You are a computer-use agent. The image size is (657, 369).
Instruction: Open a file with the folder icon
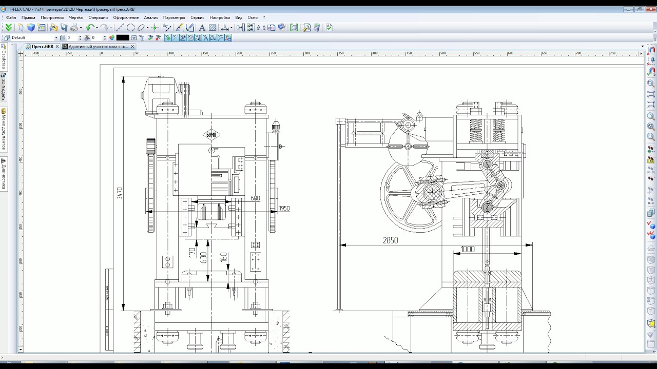point(53,28)
